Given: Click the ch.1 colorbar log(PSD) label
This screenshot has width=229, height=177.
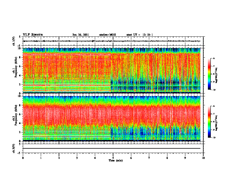Looking at the screenshot, I should (217, 75).
